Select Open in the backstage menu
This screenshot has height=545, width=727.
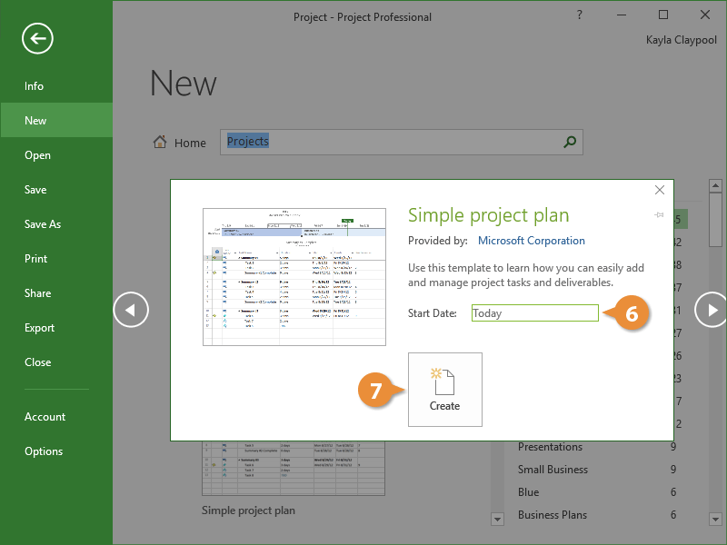[37, 155]
